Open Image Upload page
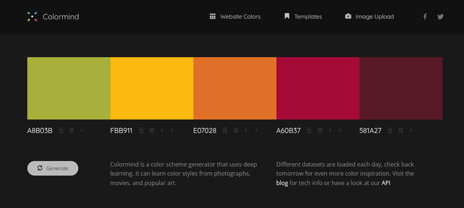The width and height of the screenshot is (464, 208). 369,17
